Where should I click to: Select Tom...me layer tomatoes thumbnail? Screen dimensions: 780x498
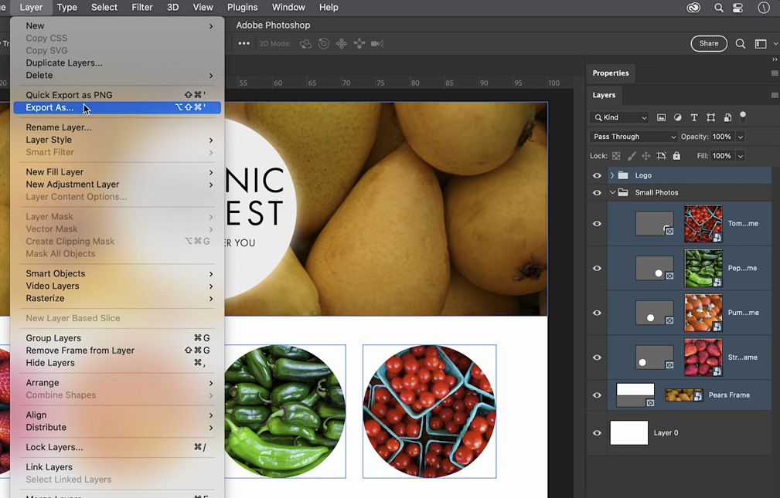pyautogui.click(x=703, y=224)
